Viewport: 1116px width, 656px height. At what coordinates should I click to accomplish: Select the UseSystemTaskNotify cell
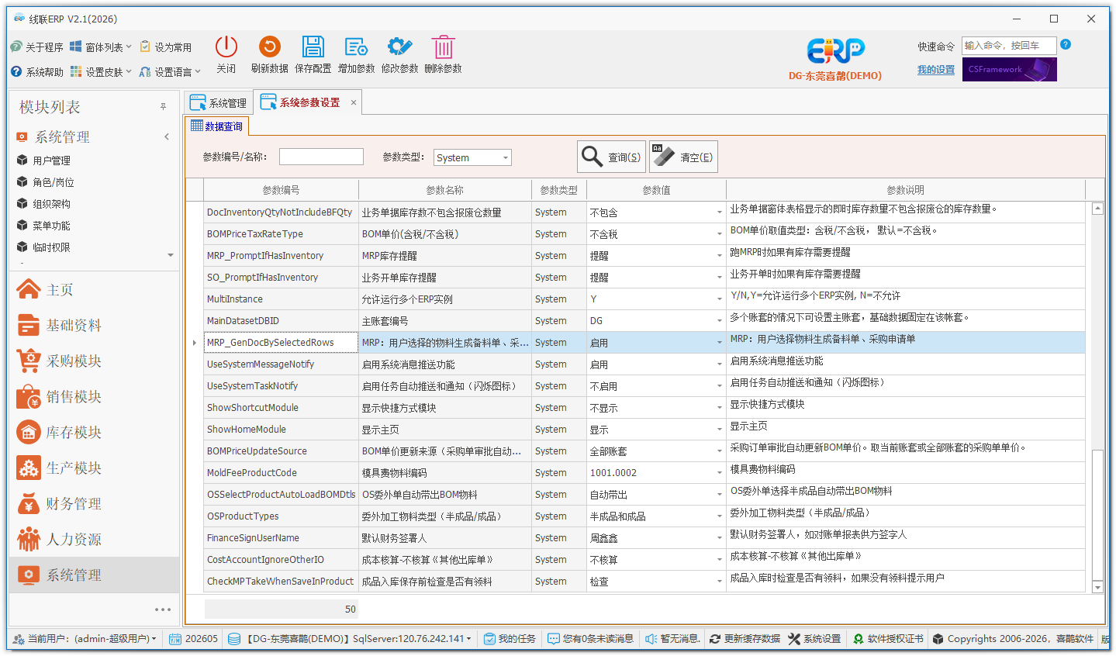[281, 386]
